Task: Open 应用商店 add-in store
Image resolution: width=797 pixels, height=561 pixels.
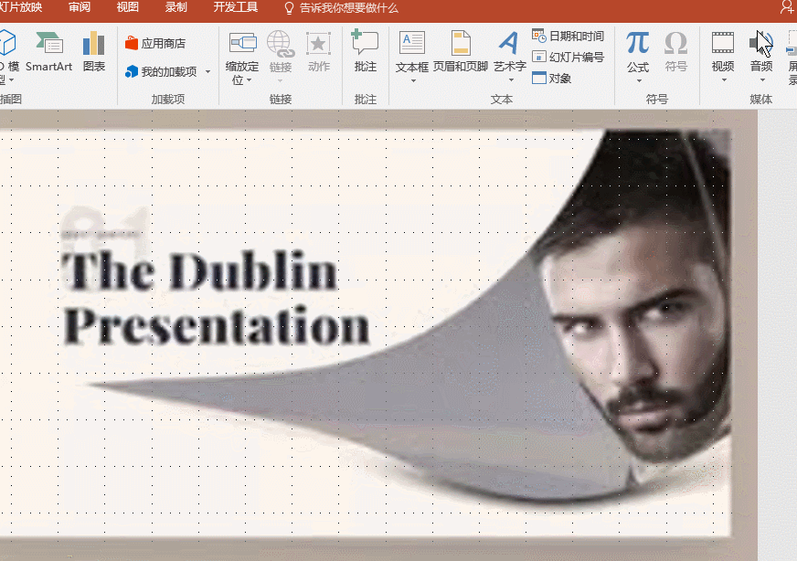Action: click(x=155, y=43)
